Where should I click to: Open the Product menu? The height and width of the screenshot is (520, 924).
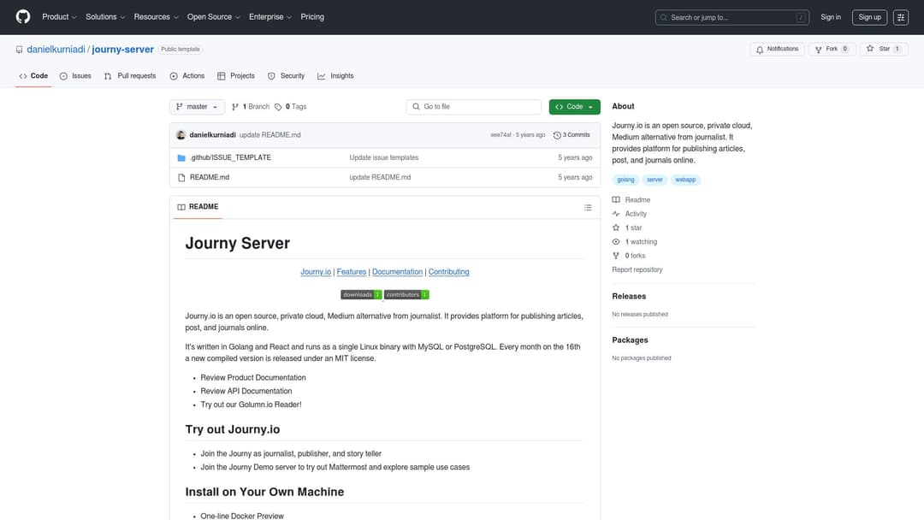[x=60, y=17]
